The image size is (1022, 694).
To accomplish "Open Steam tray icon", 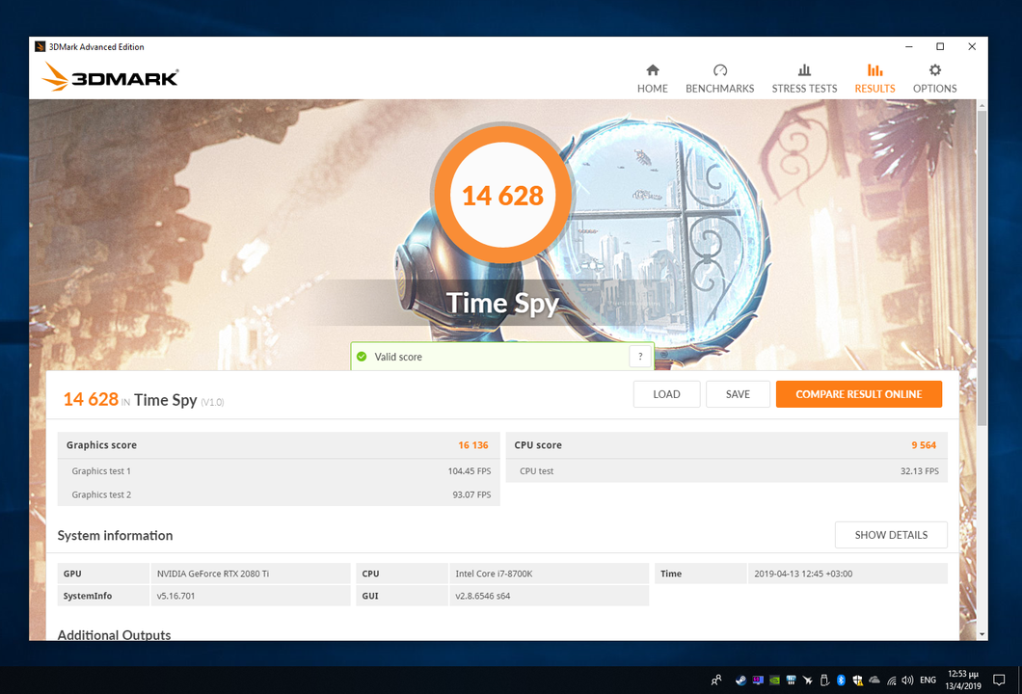I will 740,680.
